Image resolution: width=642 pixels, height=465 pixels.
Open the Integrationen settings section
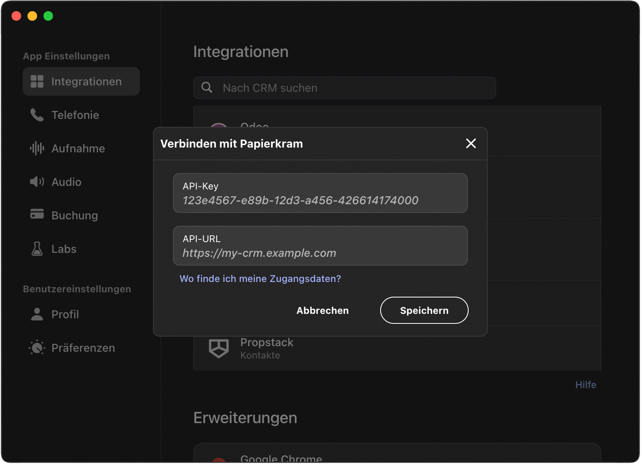coord(81,81)
